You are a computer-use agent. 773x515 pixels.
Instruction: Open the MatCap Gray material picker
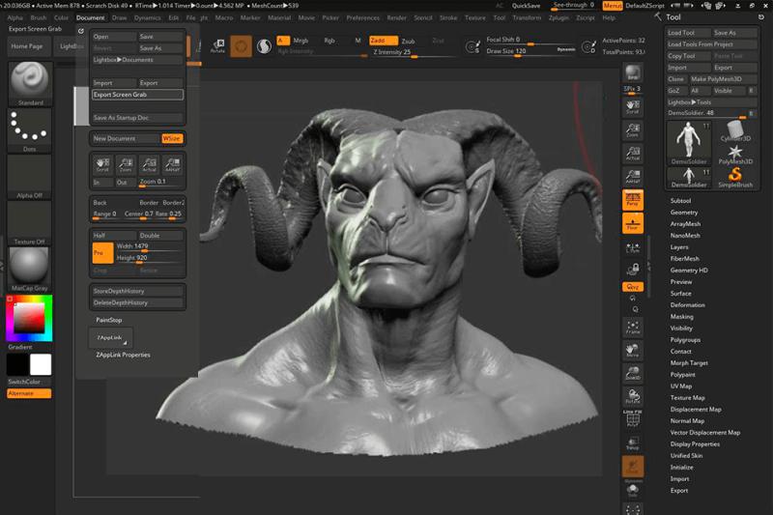(30, 269)
